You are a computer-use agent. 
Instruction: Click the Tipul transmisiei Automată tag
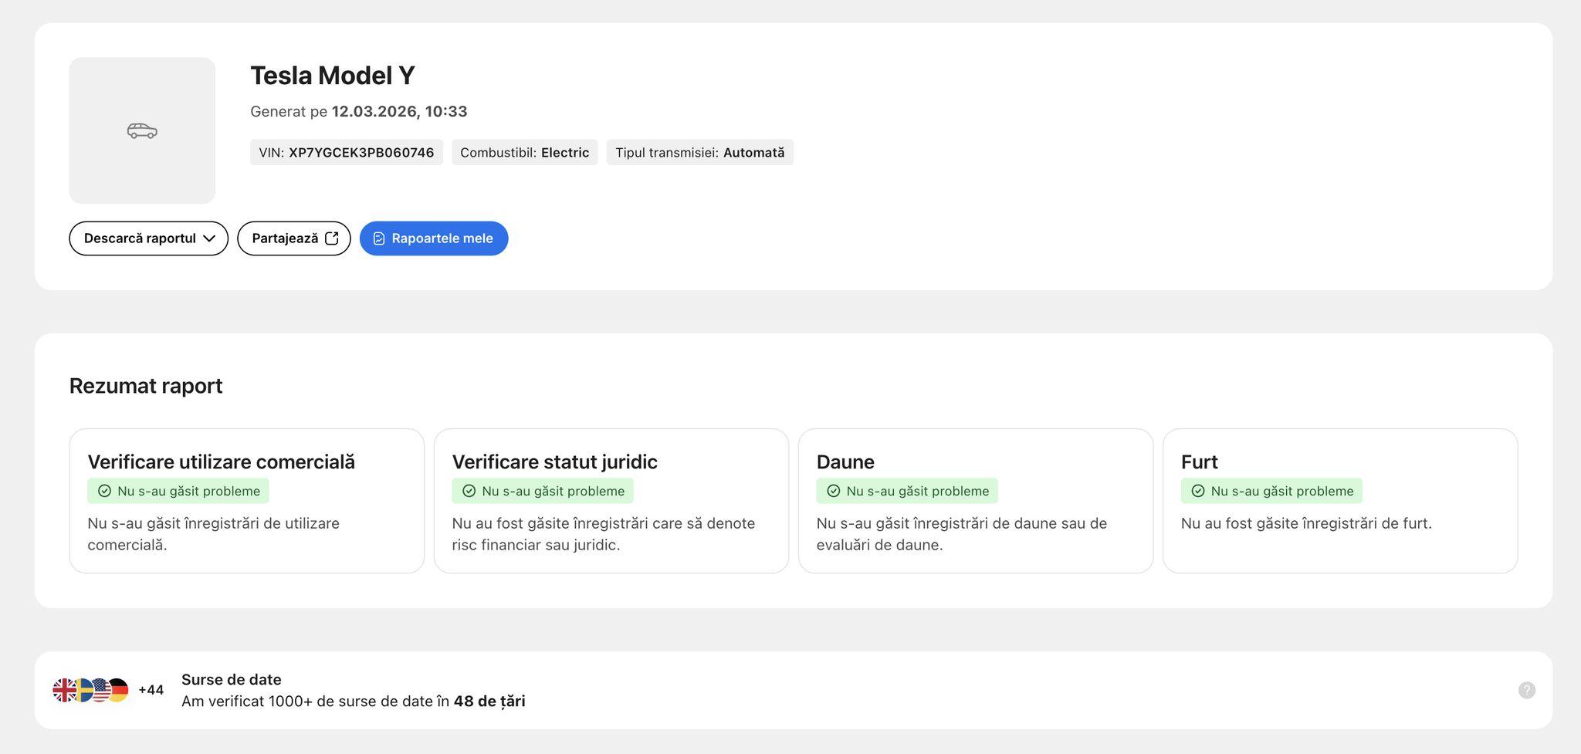click(x=699, y=153)
